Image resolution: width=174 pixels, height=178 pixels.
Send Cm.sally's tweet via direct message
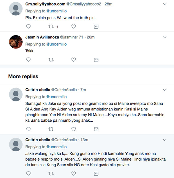coord(96,27)
